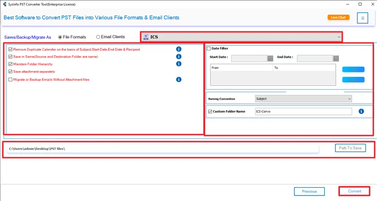The width and height of the screenshot is (377, 201).
Task: Click the Remove date range button
Action: [x=353, y=80]
